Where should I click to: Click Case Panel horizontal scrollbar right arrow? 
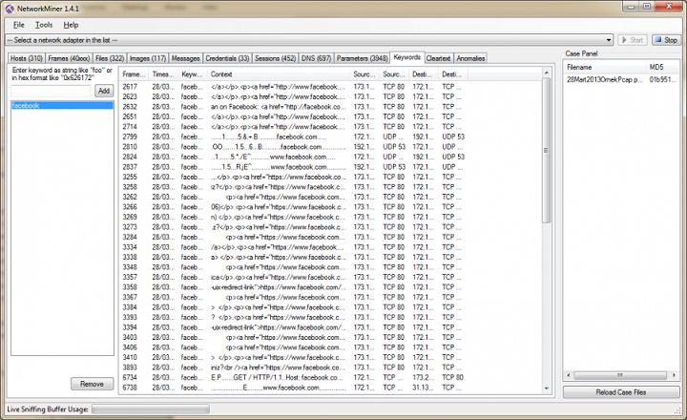click(x=675, y=375)
